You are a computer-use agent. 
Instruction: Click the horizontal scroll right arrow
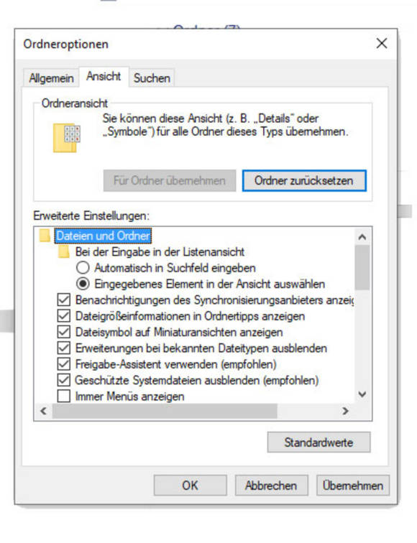[x=345, y=411]
